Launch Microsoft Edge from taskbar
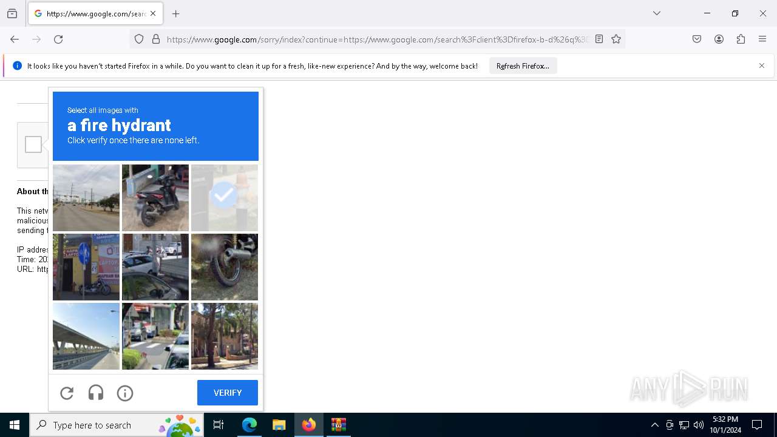This screenshot has width=777, height=437. (x=249, y=425)
